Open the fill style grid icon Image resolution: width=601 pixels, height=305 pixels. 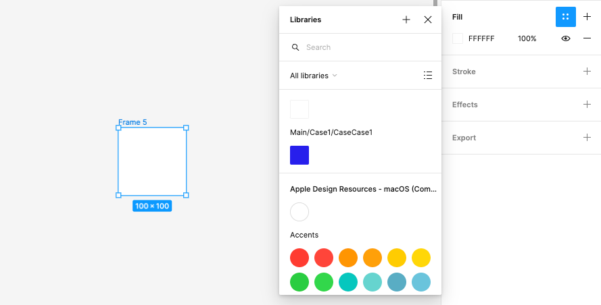565,17
